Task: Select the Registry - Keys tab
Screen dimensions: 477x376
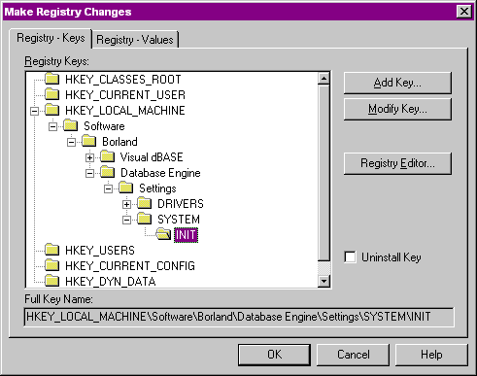Action: pos(51,38)
